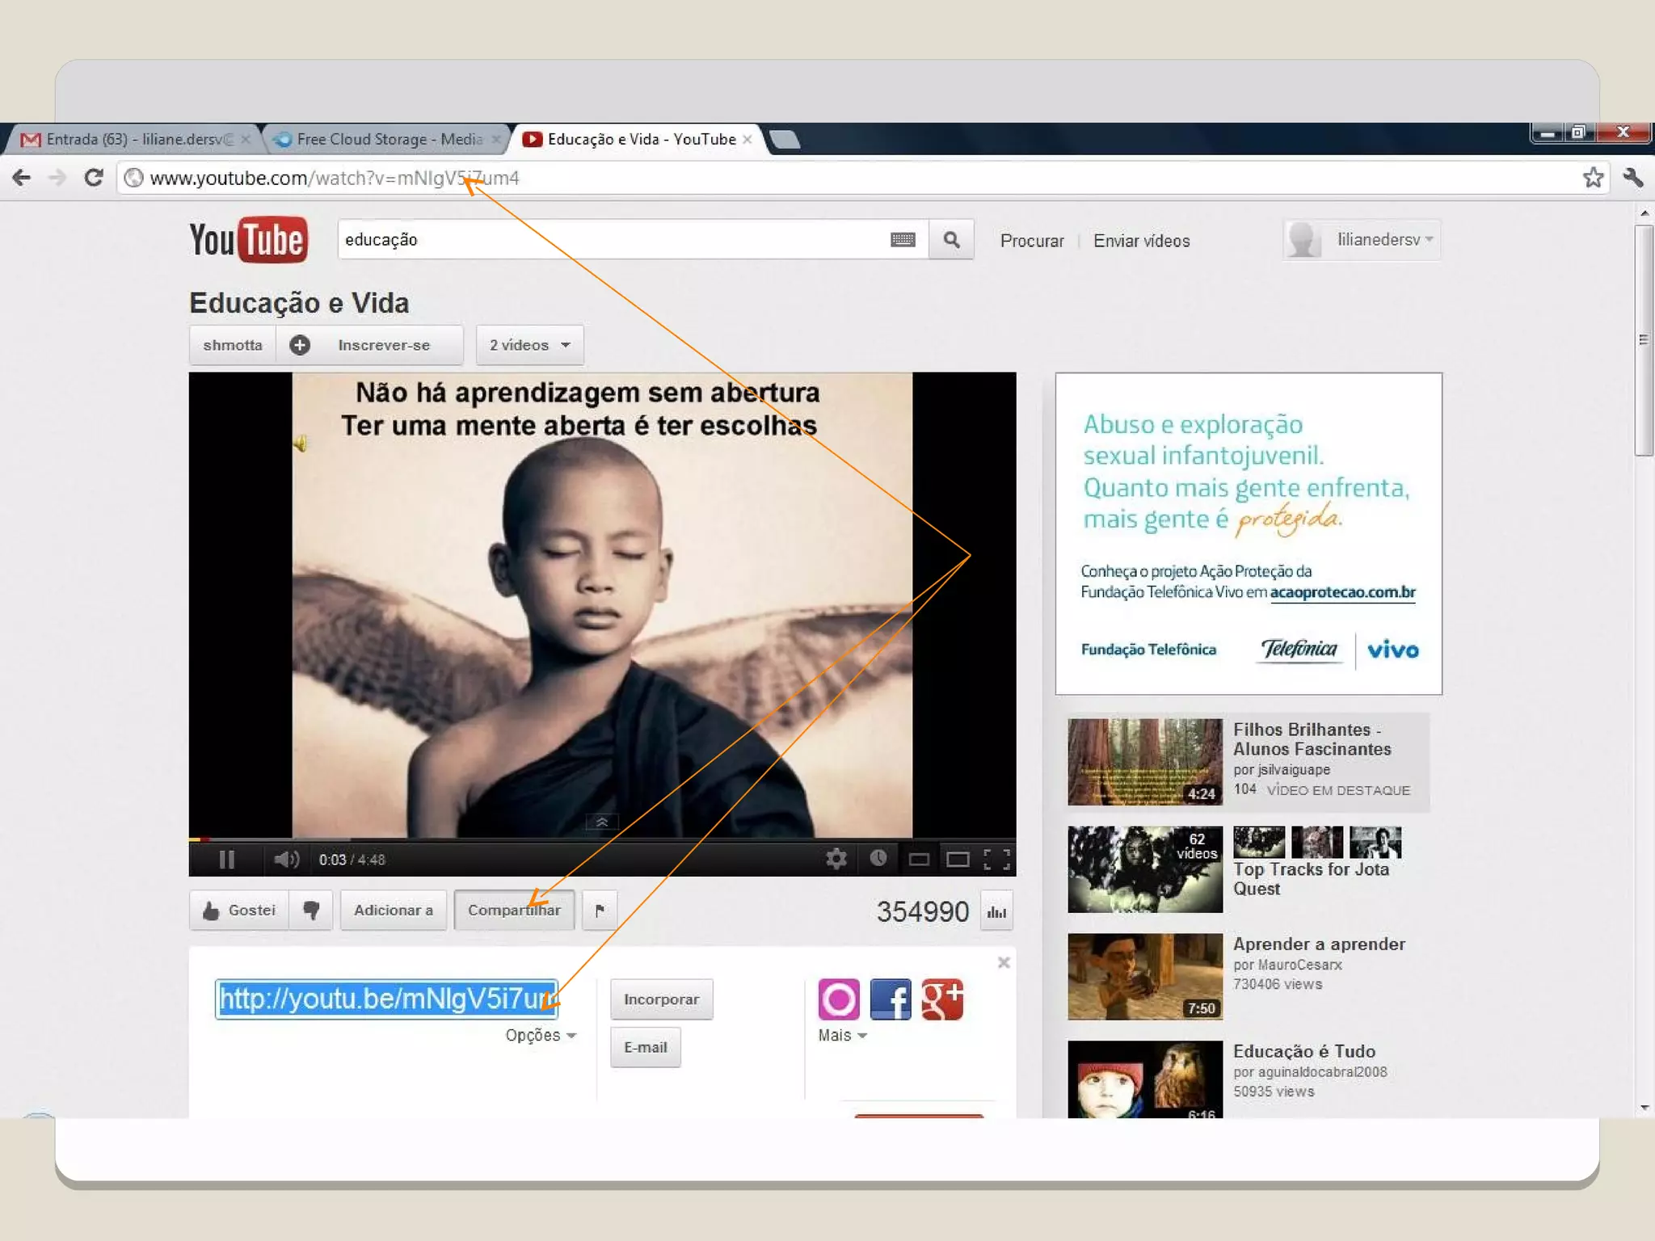Pause the video playback
This screenshot has height=1241, width=1655.
pyautogui.click(x=227, y=860)
